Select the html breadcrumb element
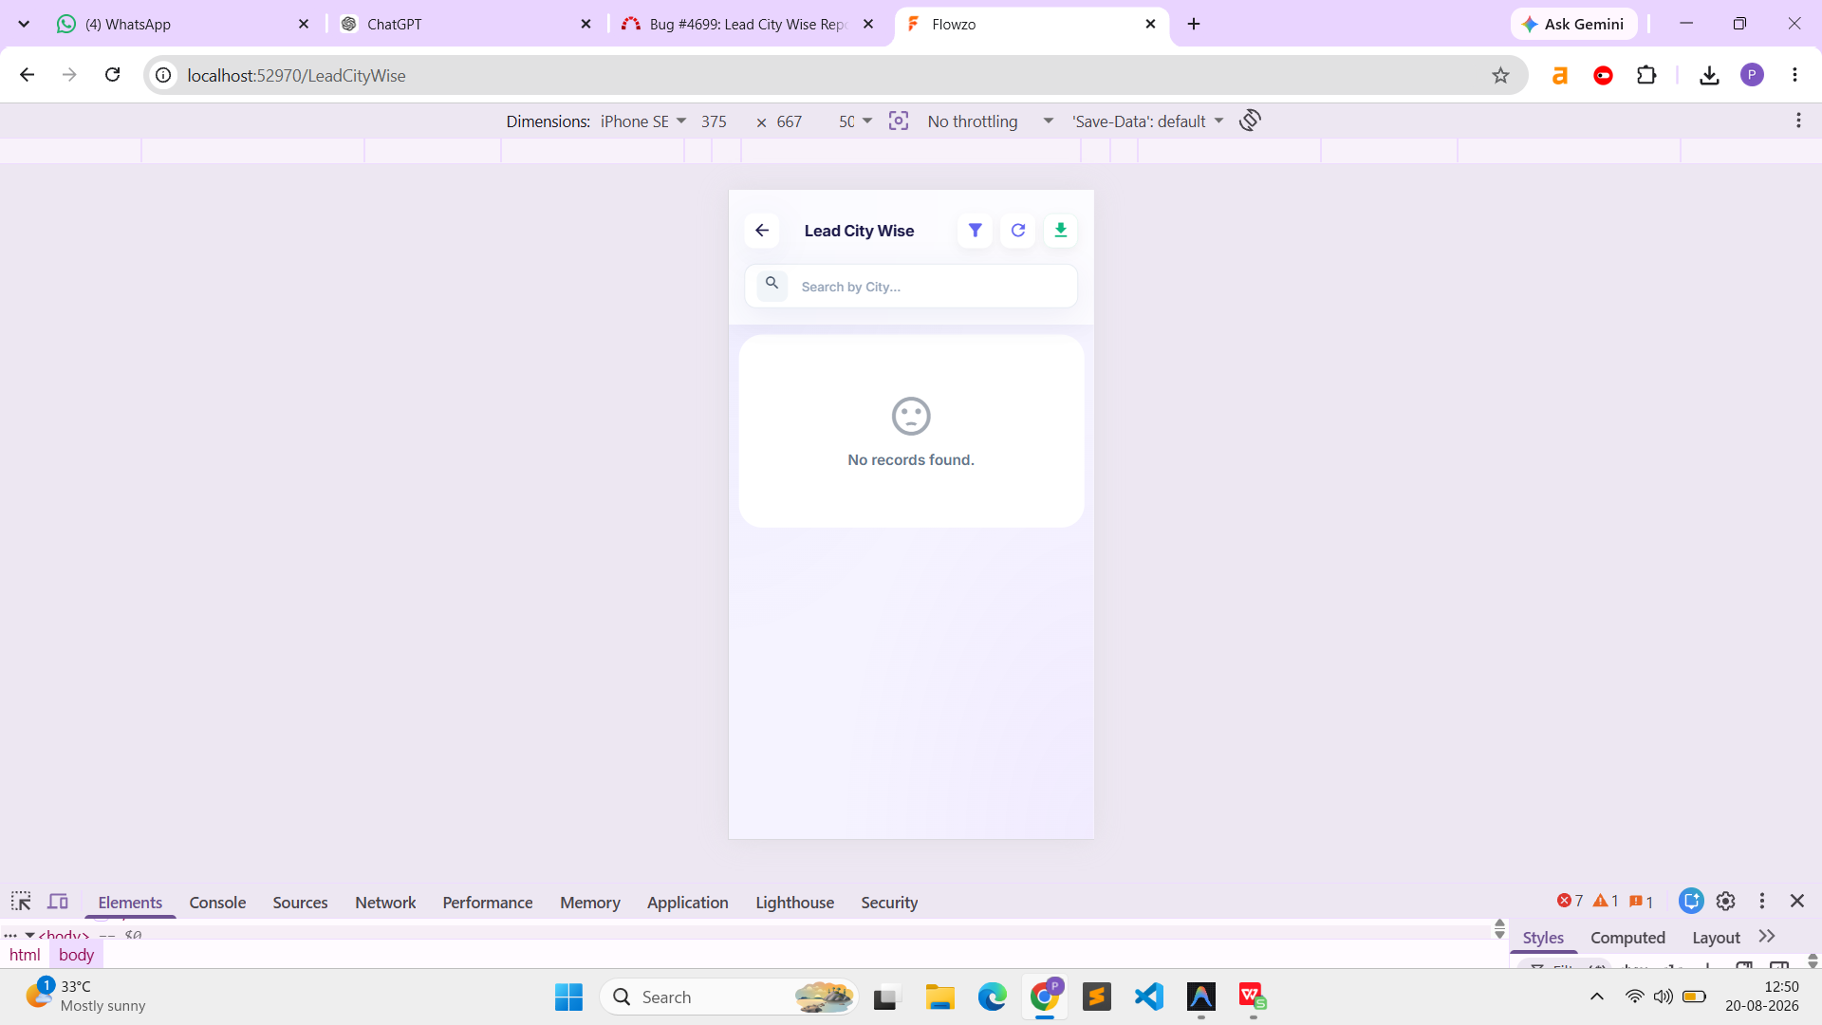 (25, 955)
